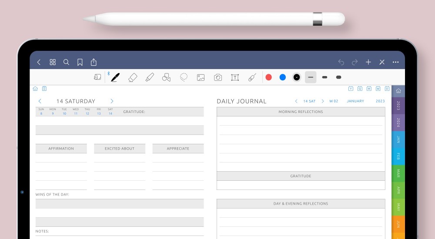This screenshot has width=435, height=239.
Task: Jump to Sunday 8 in the week strip
Action: [41, 111]
